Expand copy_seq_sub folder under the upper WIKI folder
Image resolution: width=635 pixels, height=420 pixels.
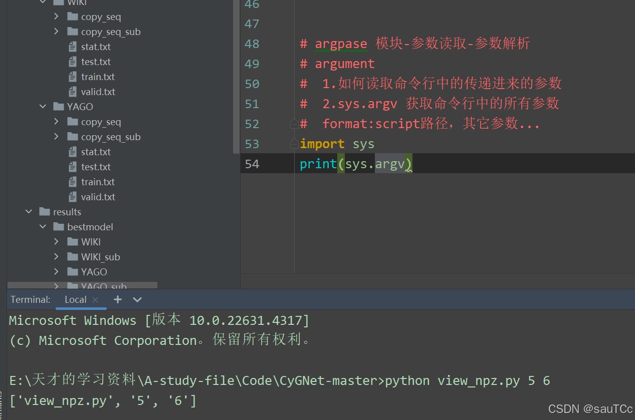coord(57,32)
